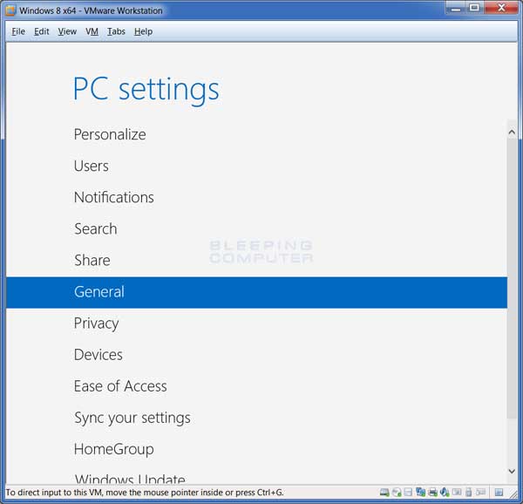This screenshot has width=523, height=504.
Task: Open the Tabs menu
Action: click(116, 31)
